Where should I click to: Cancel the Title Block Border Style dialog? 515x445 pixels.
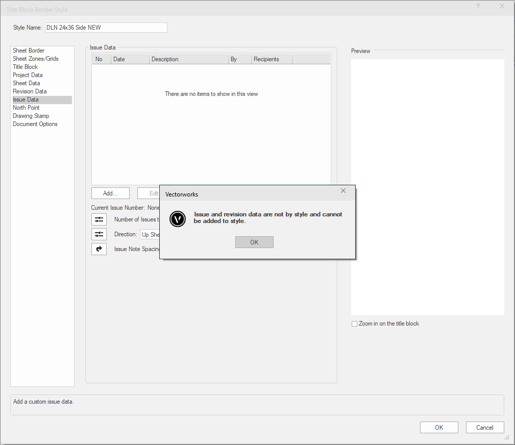[x=484, y=427]
